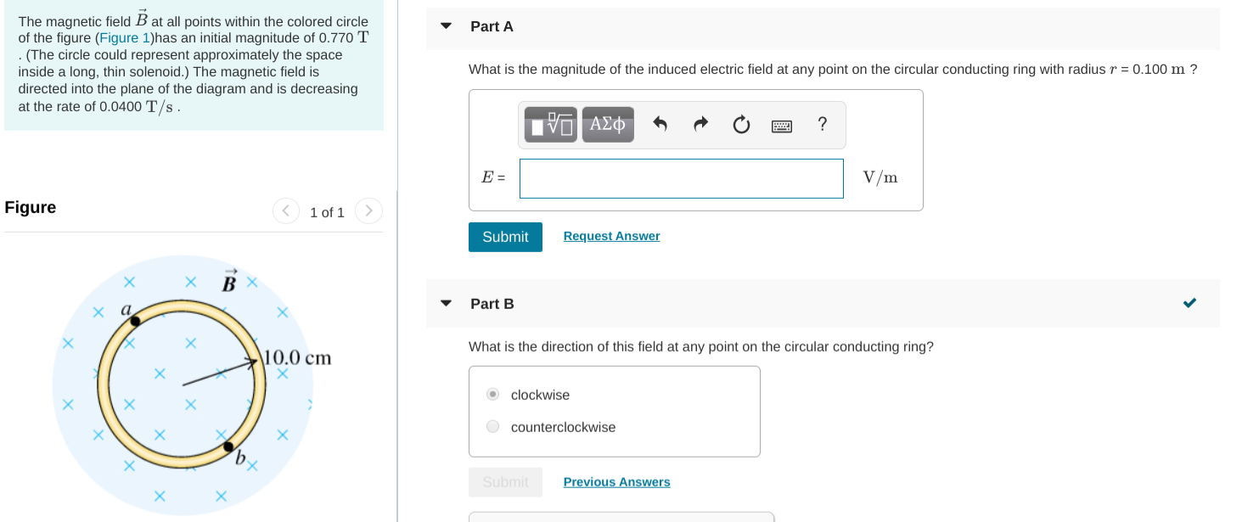Collapse the Part A section

(446, 26)
